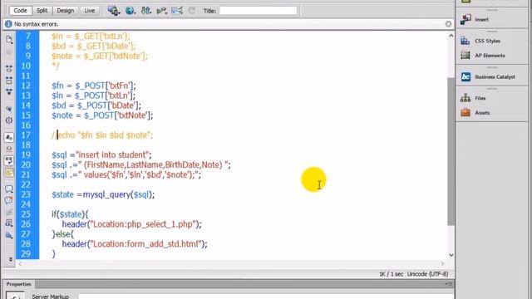Click the scroll down arrow in the code editor
This screenshot has height=299, width=532.
point(451,255)
